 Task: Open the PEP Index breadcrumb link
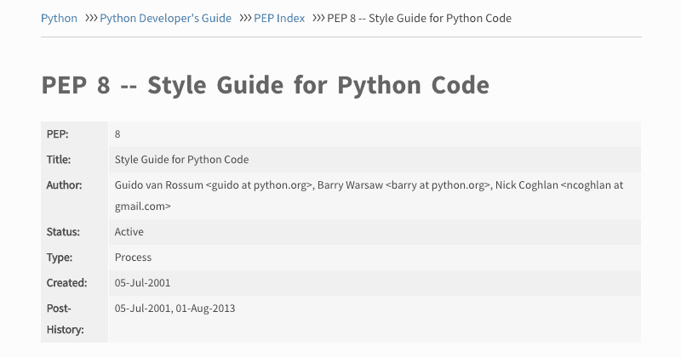coord(279,18)
